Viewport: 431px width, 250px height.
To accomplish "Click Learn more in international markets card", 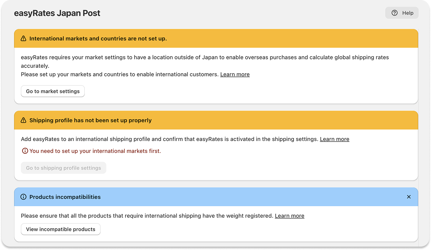I will pos(235,75).
